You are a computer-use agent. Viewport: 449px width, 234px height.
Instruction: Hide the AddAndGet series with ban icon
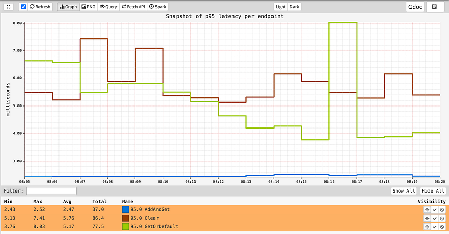(x=442, y=210)
